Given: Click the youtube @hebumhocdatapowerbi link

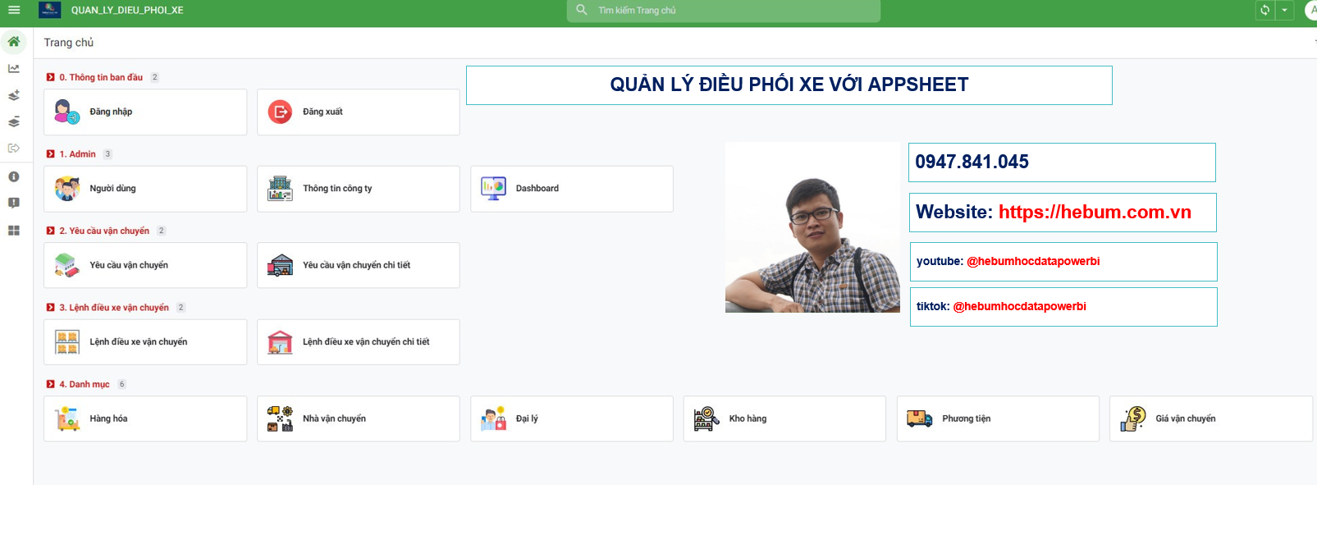Looking at the screenshot, I should [1032, 262].
